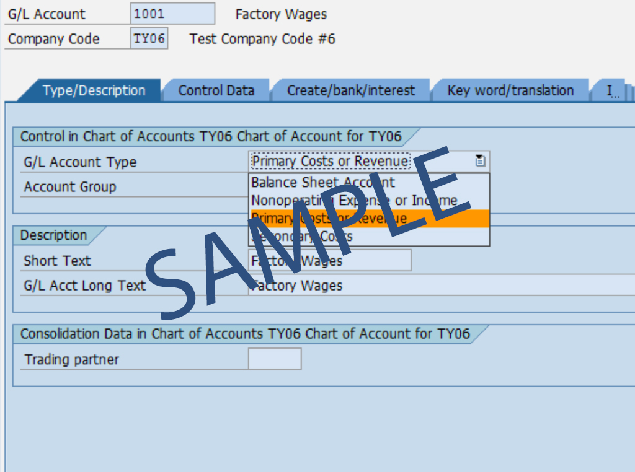Viewport: 635px width, 472px height.
Task: Click the Account Group label
Action: click(x=69, y=187)
